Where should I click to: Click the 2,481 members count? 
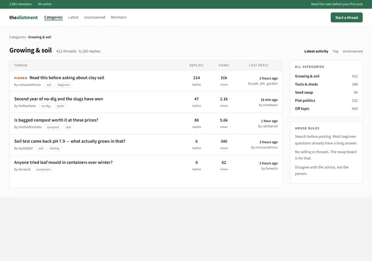(21, 4)
